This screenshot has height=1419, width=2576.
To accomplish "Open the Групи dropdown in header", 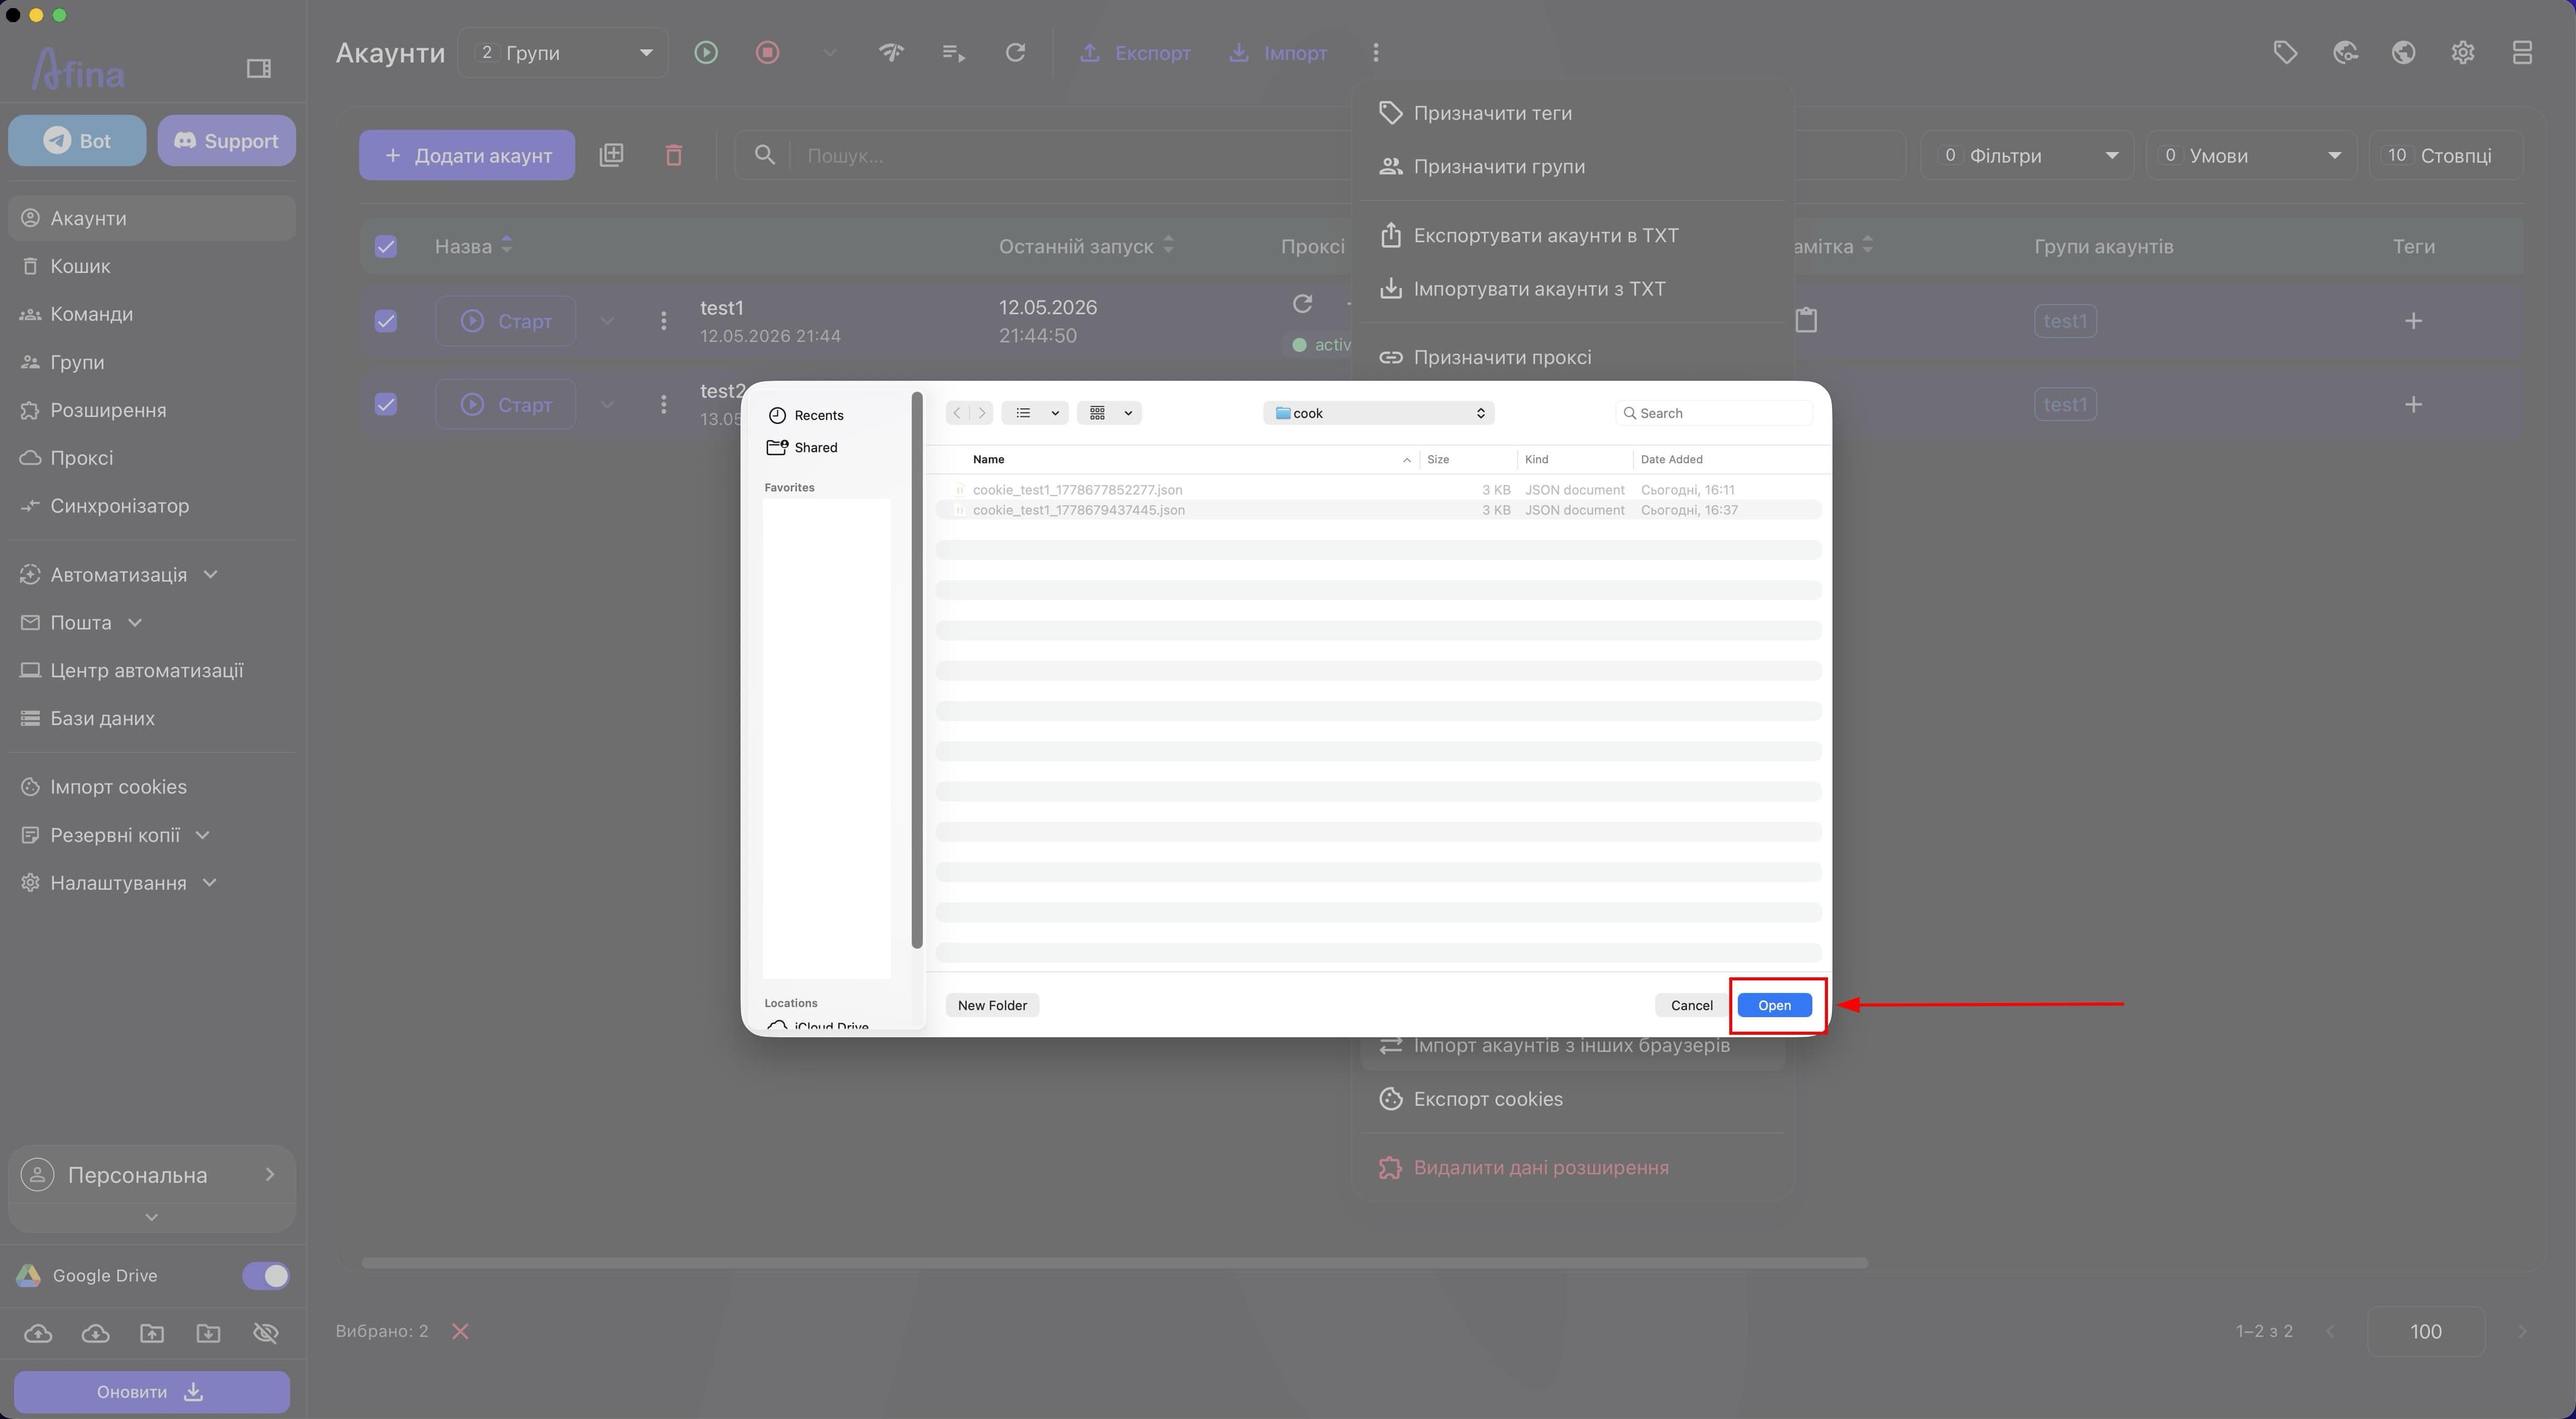I will pos(563,52).
